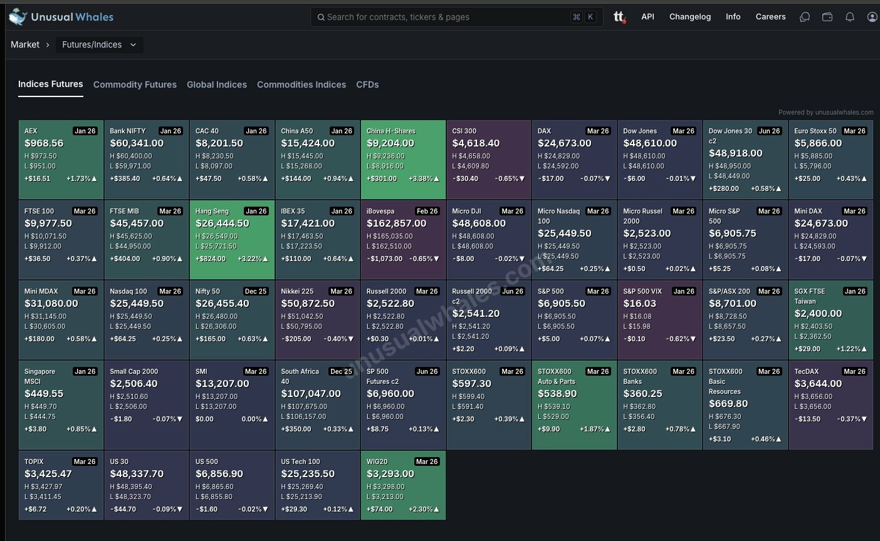Open the Hang Seng futures tile
The image size is (880, 541).
232,240
